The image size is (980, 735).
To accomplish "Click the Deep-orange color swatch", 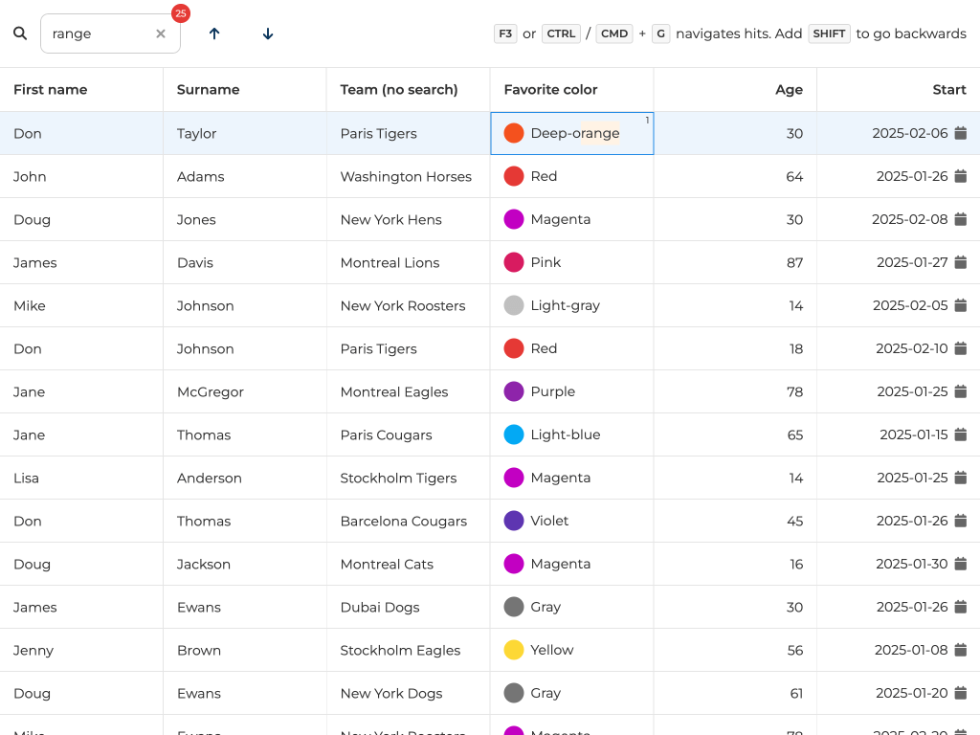I will 514,133.
